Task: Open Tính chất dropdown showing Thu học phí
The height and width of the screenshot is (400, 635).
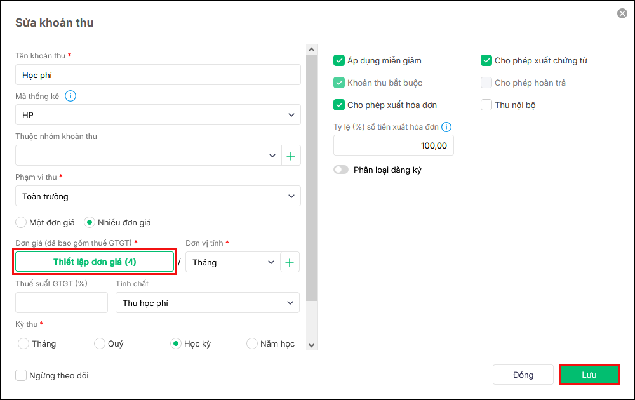Action: [207, 303]
